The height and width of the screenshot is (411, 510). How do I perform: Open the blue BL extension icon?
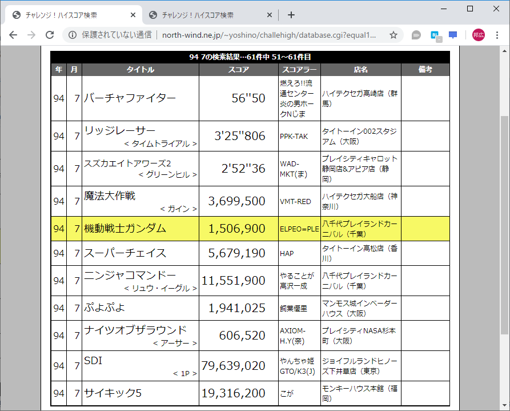click(x=436, y=35)
